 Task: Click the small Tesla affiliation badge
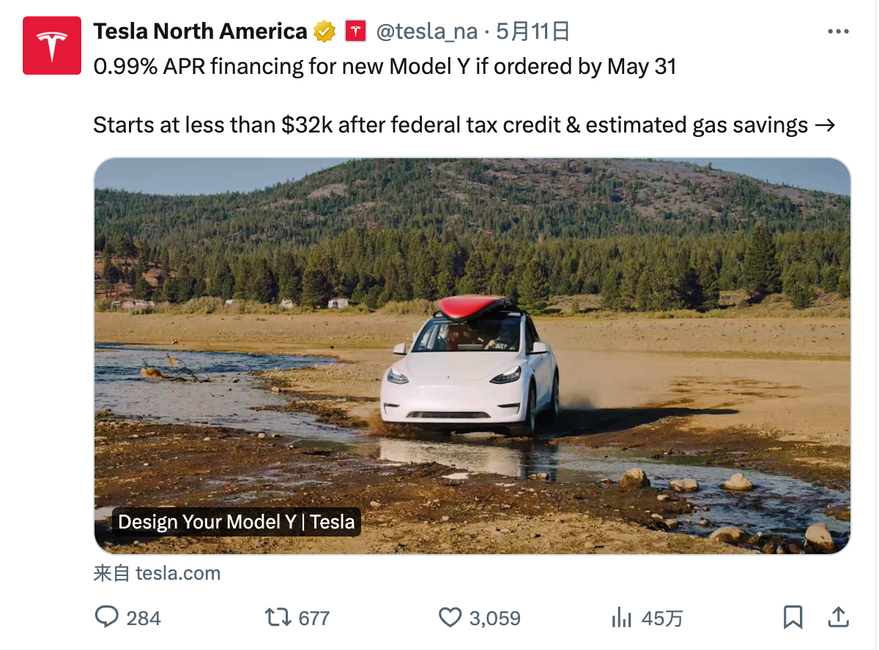coord(355,31)
